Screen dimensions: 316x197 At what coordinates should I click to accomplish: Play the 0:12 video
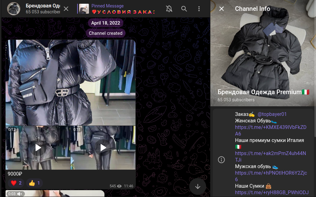point(38,148)
